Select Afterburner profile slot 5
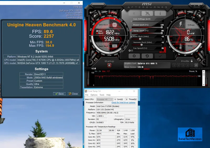210x148 pixels. pyautogui.click(x=192, y=65)
